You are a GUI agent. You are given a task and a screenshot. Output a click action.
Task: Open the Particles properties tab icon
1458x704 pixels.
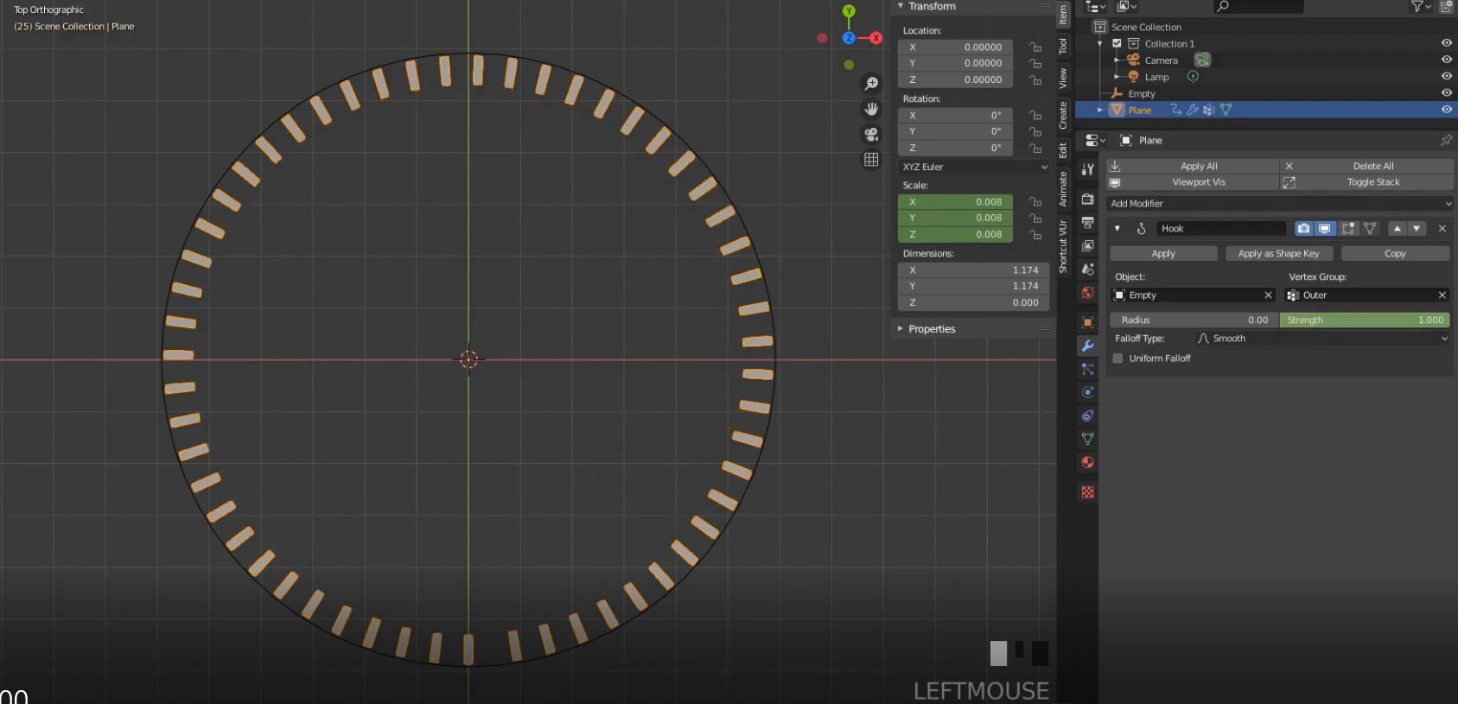point(1088,369)
